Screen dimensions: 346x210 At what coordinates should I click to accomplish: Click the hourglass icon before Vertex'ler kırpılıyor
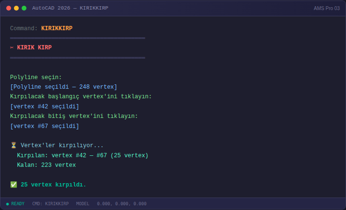(13, 145)
